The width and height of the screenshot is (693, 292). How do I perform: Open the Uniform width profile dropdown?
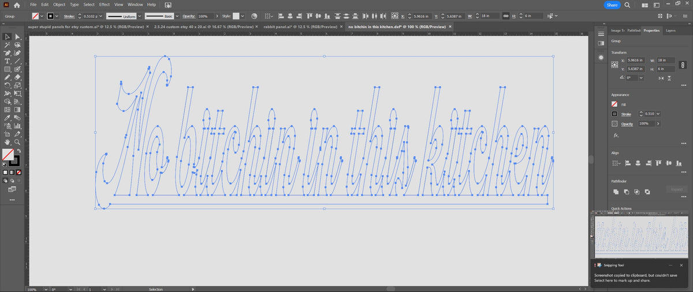(x=139, y=16)
